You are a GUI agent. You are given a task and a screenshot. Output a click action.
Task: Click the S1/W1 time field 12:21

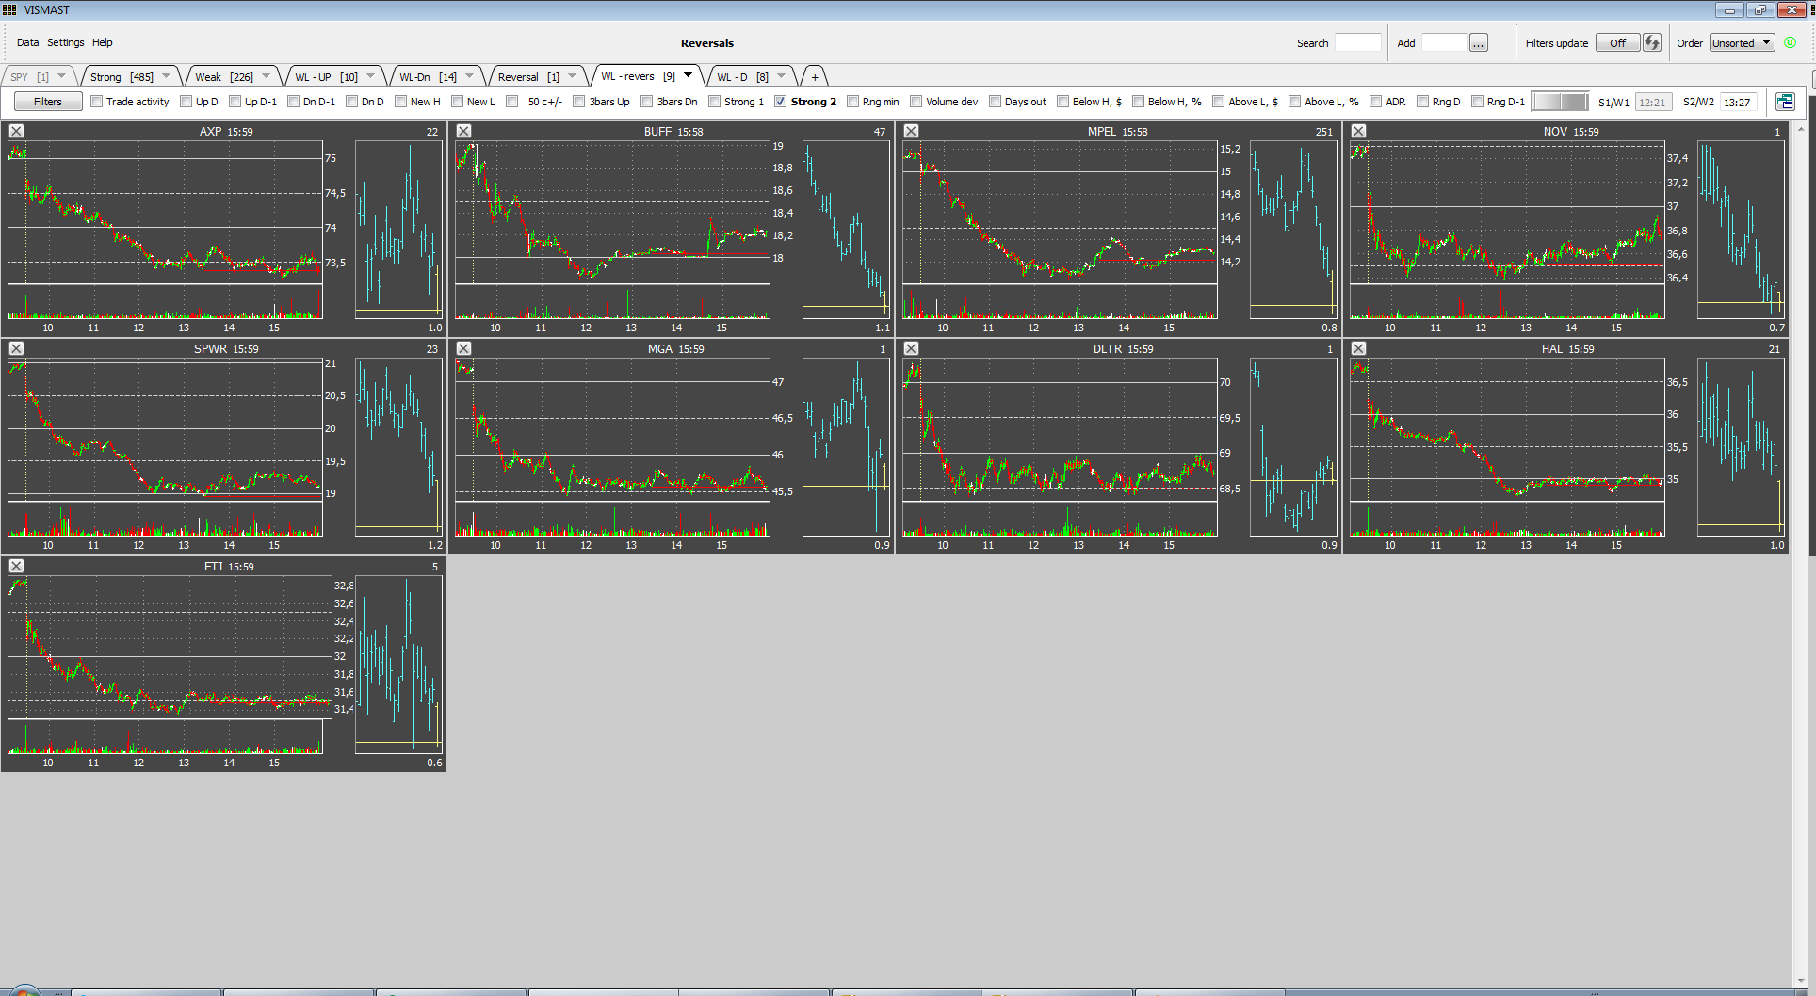point(1652,102)
